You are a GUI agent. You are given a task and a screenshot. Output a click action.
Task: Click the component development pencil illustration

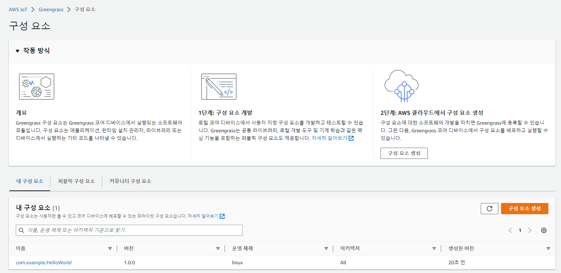pyautogui.click(x=219, y=87)
